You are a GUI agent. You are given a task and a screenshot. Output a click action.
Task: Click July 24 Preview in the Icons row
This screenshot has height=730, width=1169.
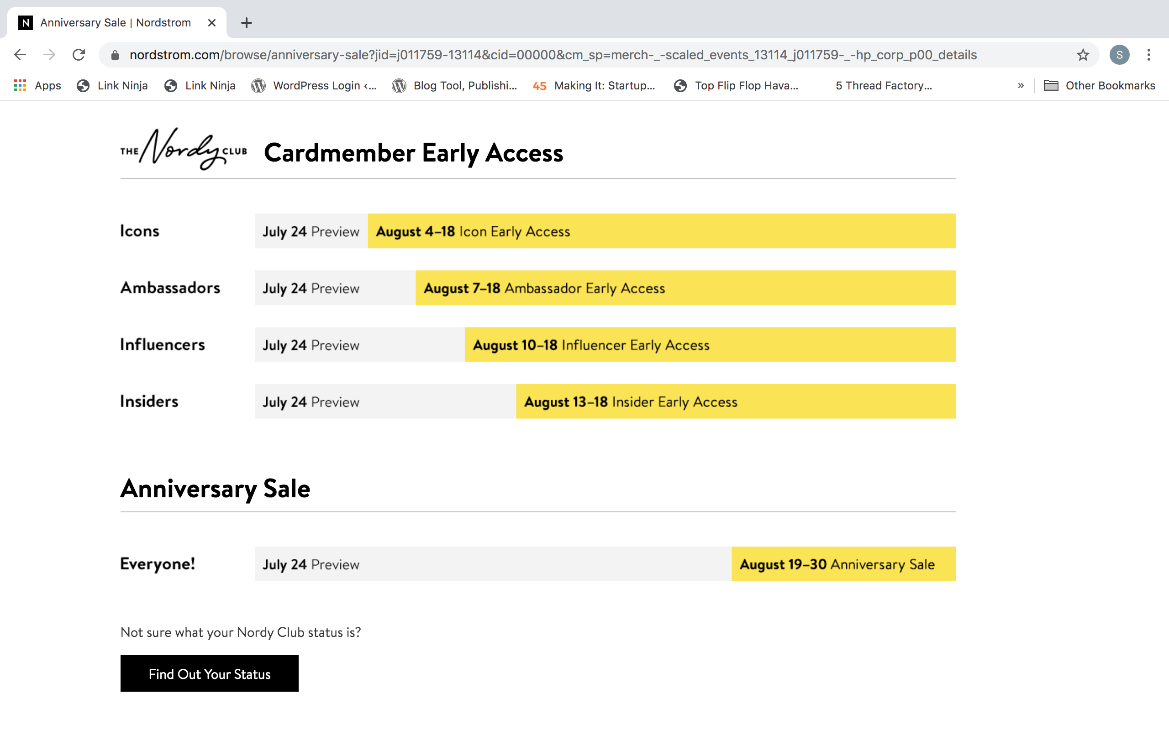tap(311, 231)
